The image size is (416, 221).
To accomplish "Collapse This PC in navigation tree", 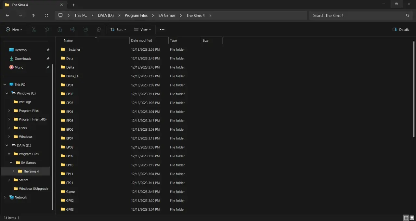I will [x=5, y=84].
